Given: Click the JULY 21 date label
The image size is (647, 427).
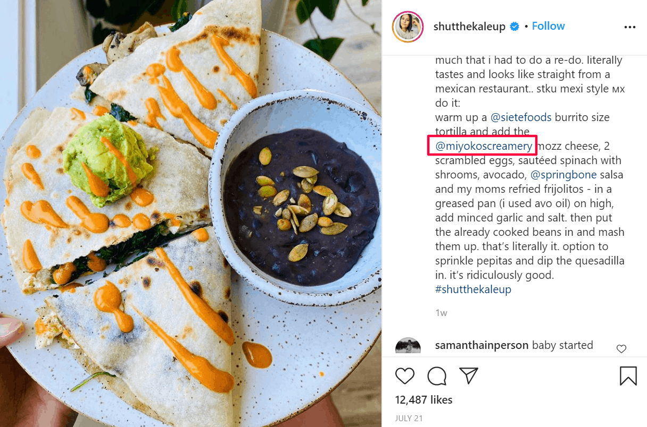Looking at the screenshot, I should click(x=409, y=419).
